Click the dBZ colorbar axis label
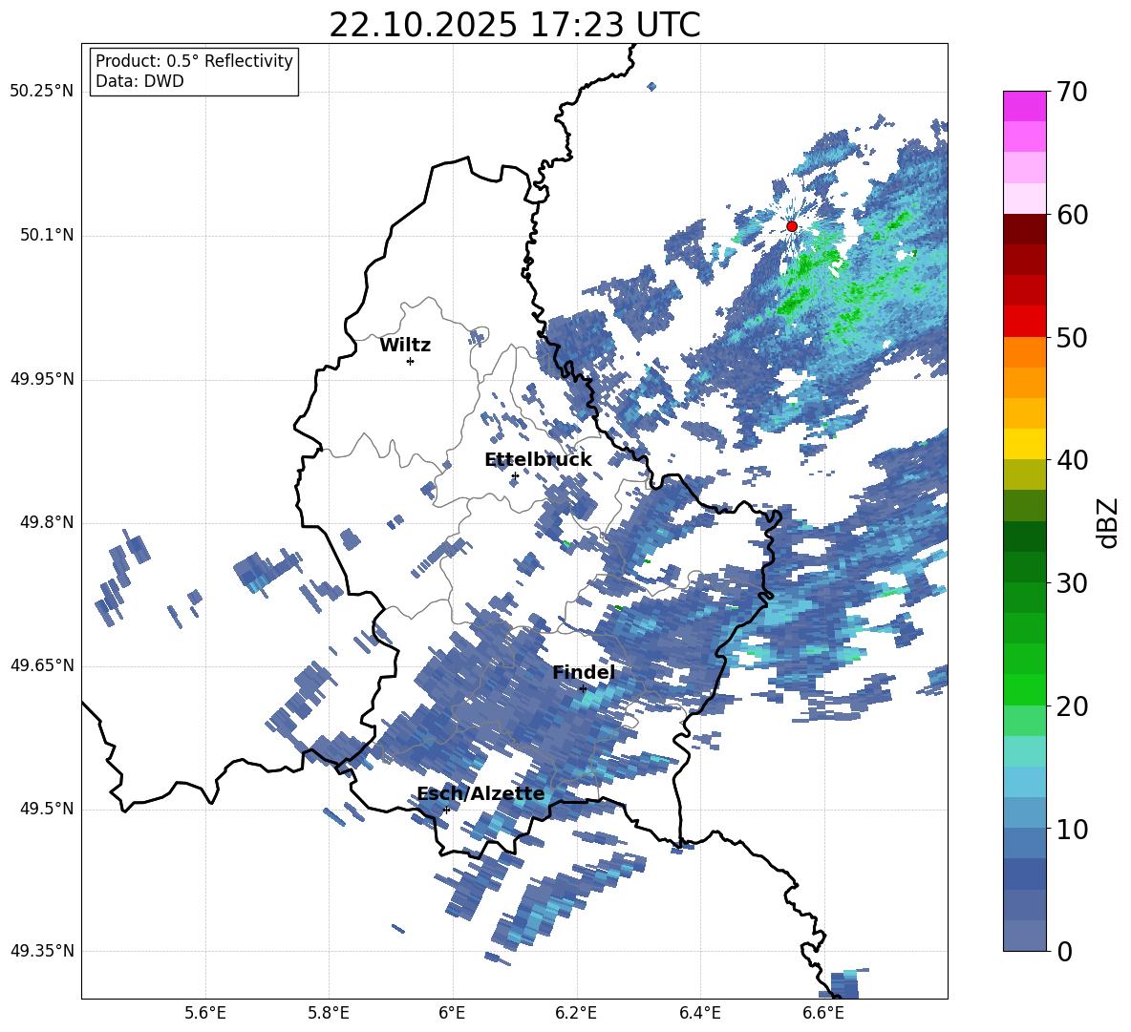The width and height of the screenshot is (1131, 1032). pyautogui.click(x=1106, y=522)
